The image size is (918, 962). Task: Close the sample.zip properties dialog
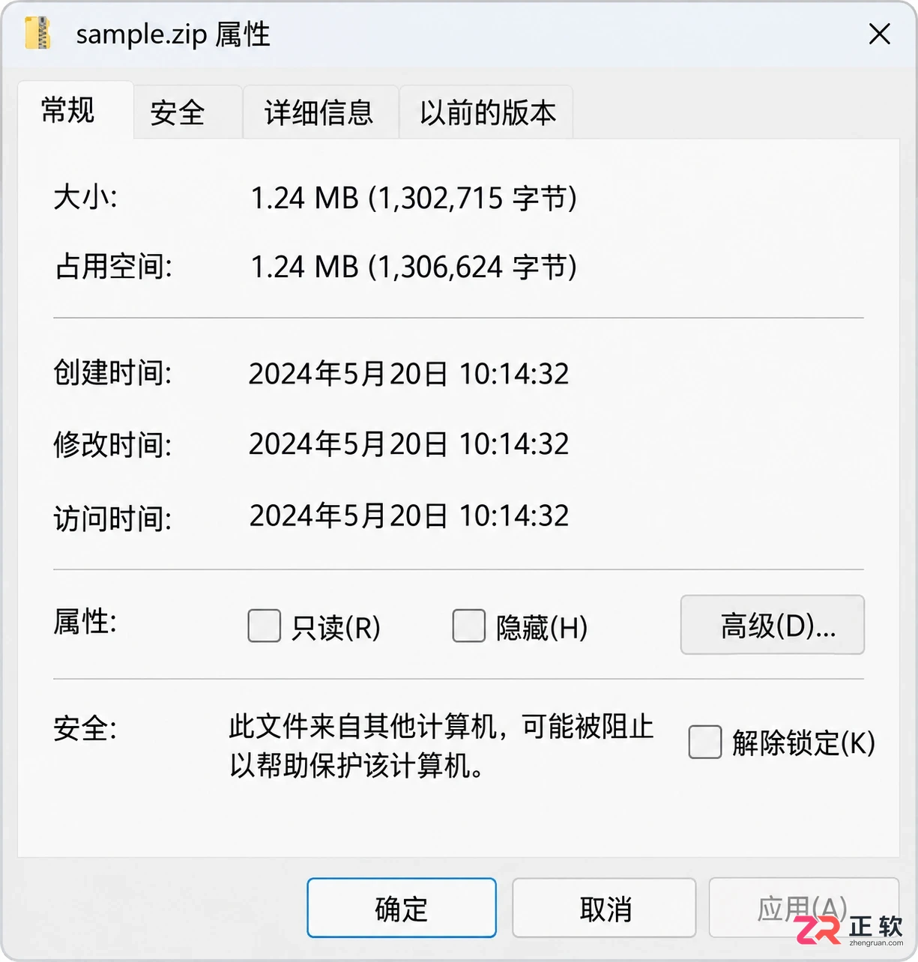pos(879,34)
